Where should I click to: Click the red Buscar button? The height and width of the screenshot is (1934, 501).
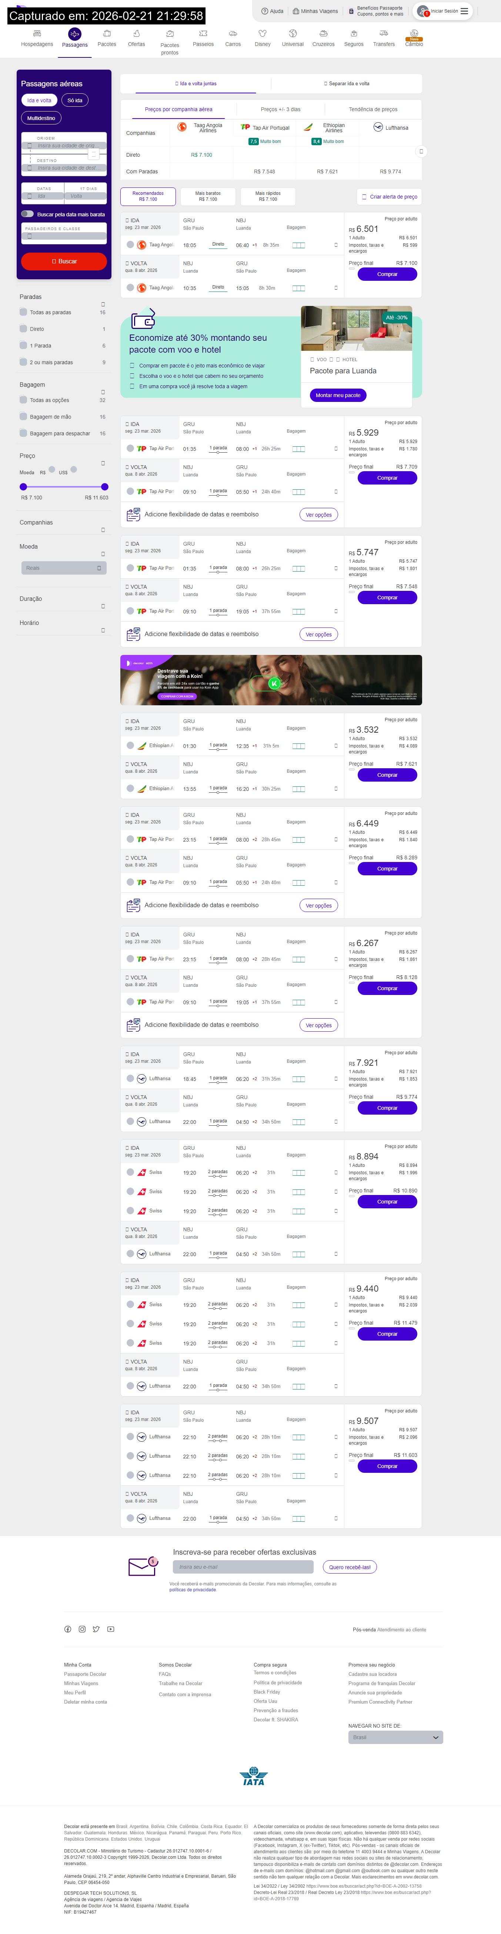pyautogui.click(x=64, y=261)
